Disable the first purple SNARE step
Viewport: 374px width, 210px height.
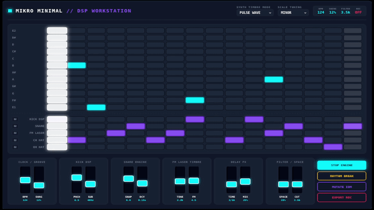pos(136,126)
